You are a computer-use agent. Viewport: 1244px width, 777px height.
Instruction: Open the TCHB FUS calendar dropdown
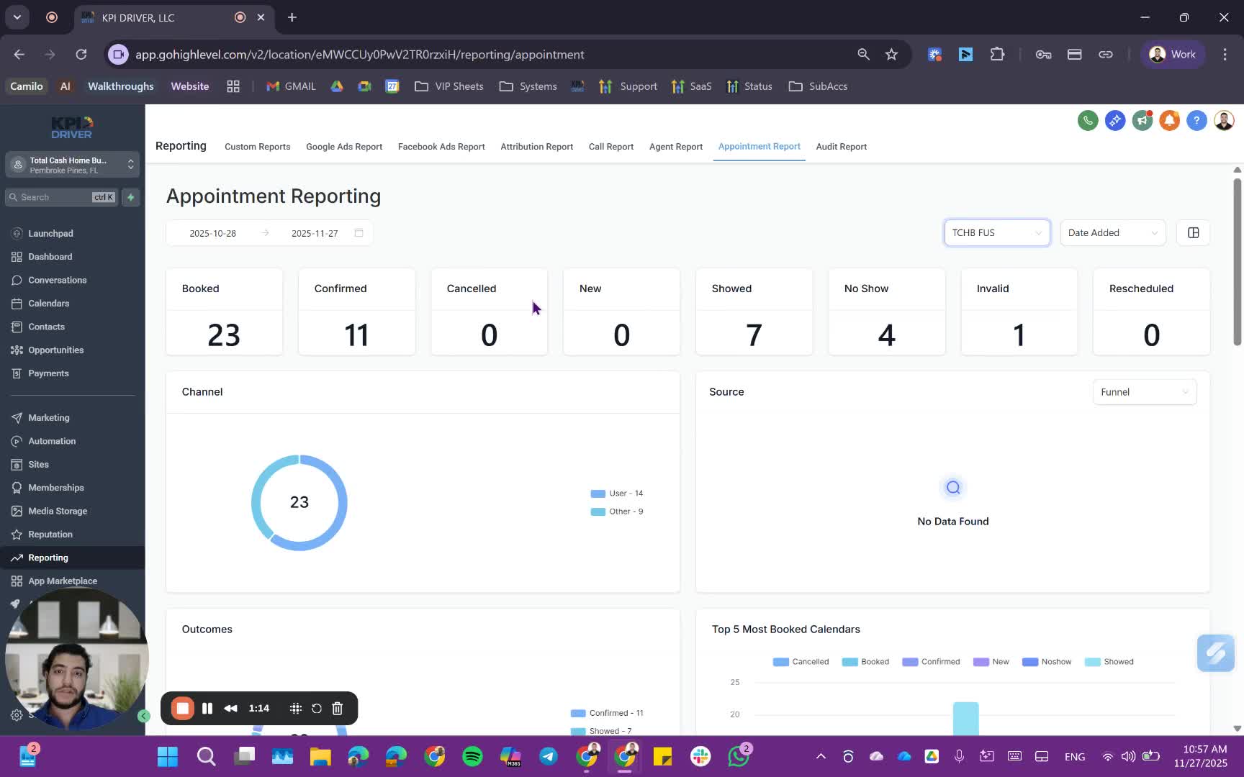coord(997,232)
